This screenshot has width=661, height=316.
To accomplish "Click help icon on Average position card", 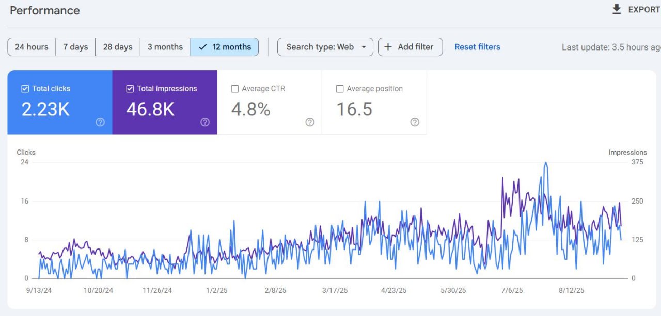I will pos(415,122).
